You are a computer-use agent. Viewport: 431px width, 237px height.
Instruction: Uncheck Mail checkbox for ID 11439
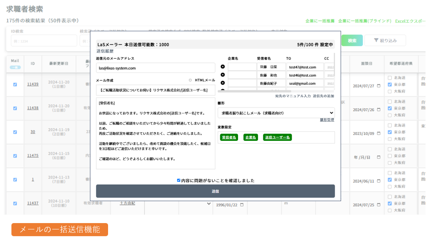coord(15,84)
